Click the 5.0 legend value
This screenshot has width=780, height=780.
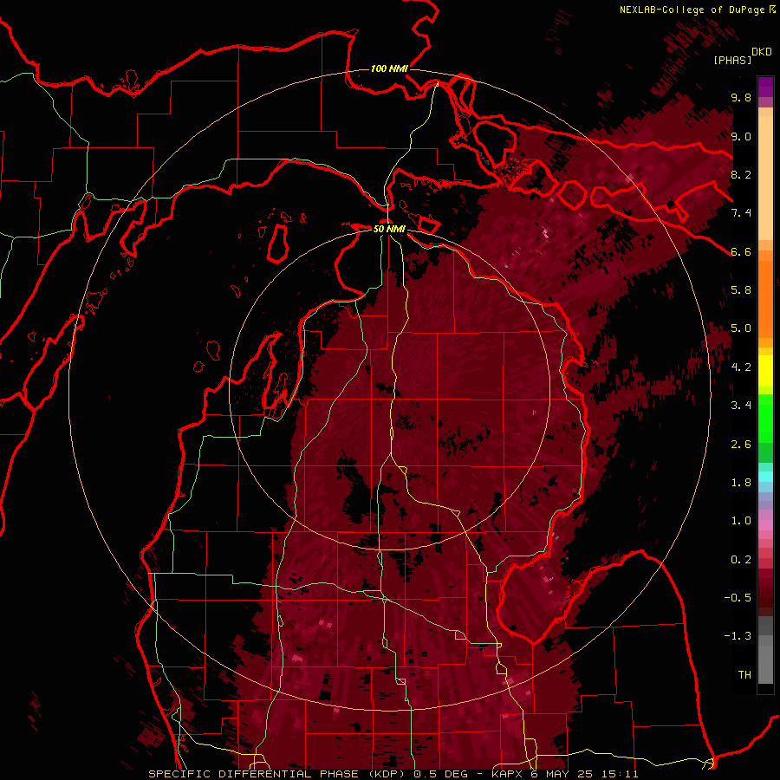coord(741,328)
